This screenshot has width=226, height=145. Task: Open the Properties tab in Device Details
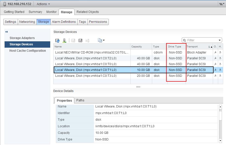(x=64, y=100)
